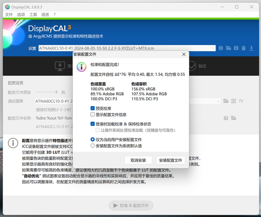Viewport: 261px width, 217px height.
Task: Click the 测量时间预计 0 小时 text
Action: (54, 110)
